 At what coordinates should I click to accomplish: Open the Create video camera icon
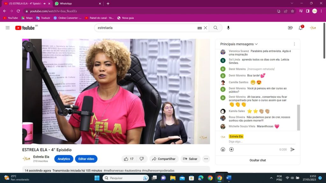click(290, 28)
